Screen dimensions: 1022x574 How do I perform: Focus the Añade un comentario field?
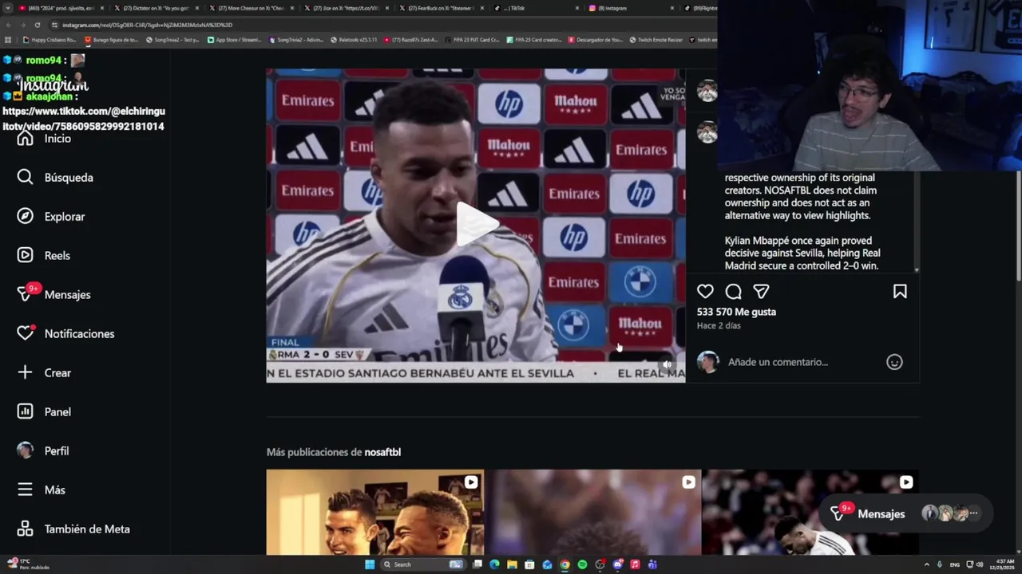pyautogui.click(x=802, y=362)
